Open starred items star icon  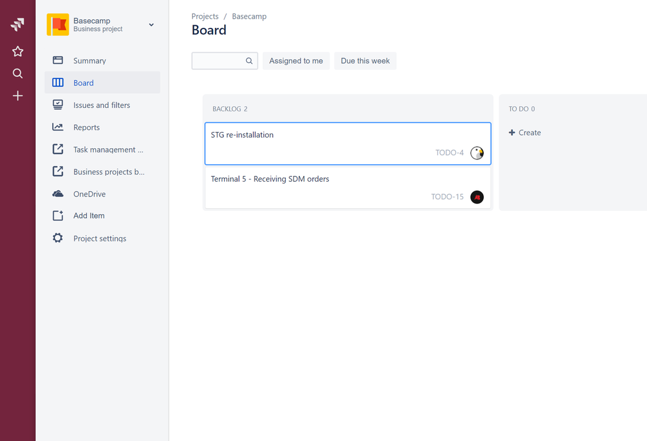point(17,52)
